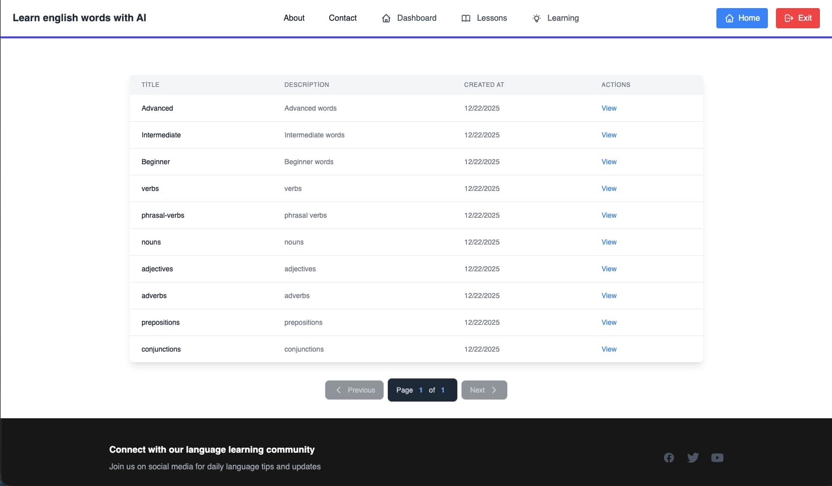
Task: Click the TITLE column header
Action: (x=150, y=85)
